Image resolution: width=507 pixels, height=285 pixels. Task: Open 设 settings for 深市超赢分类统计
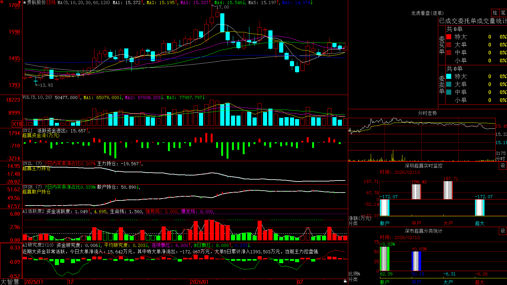coord(503,231)
